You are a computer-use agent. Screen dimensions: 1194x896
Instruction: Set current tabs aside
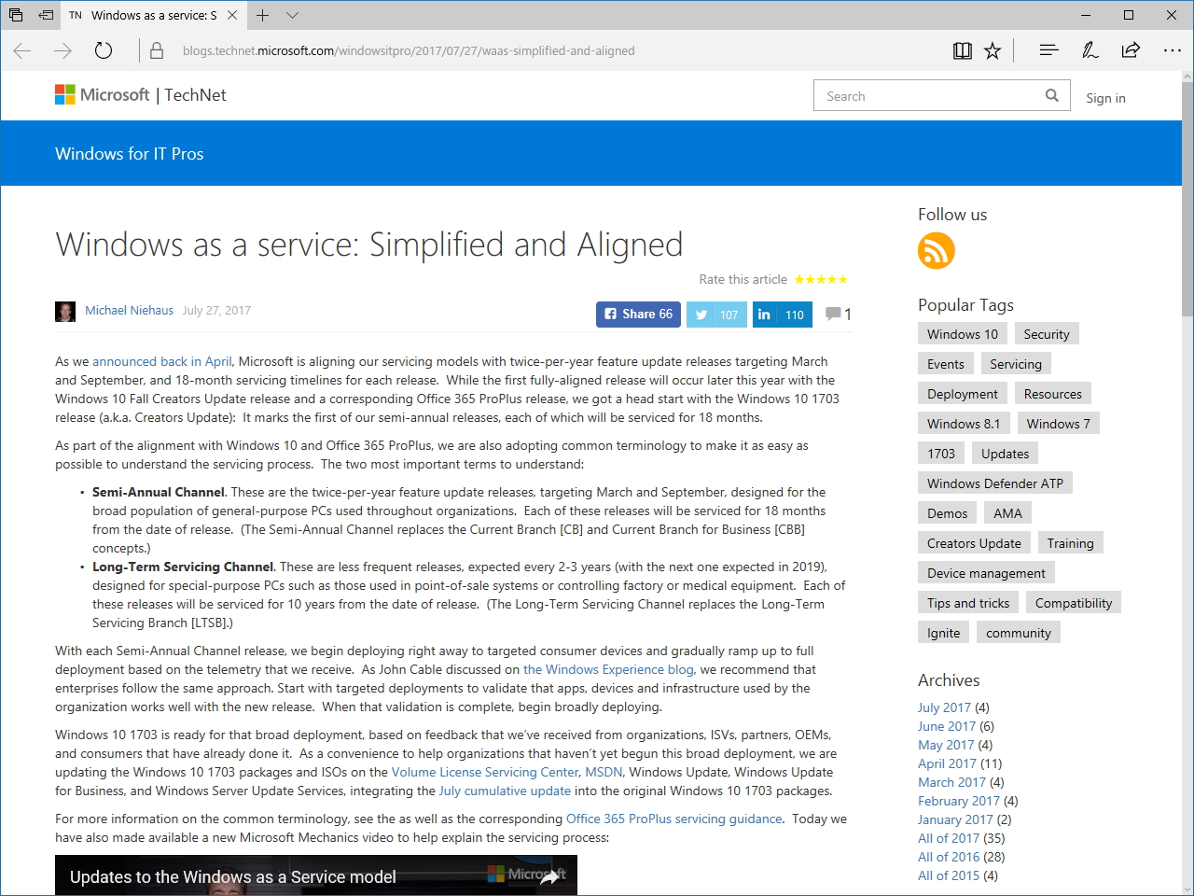pos(46,15)
